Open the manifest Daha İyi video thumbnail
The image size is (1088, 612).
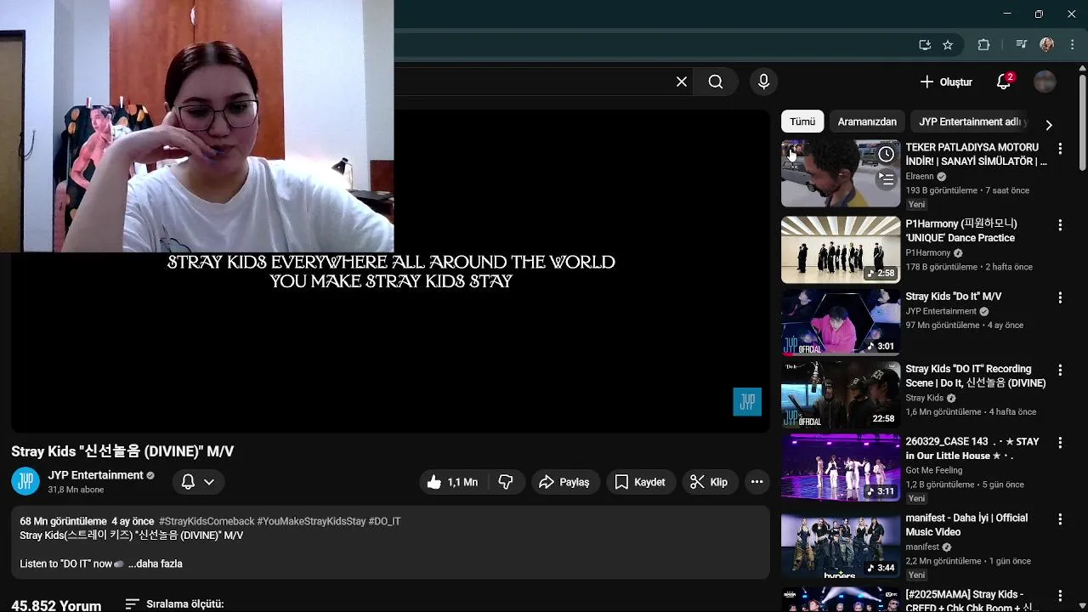pos(841,544)
